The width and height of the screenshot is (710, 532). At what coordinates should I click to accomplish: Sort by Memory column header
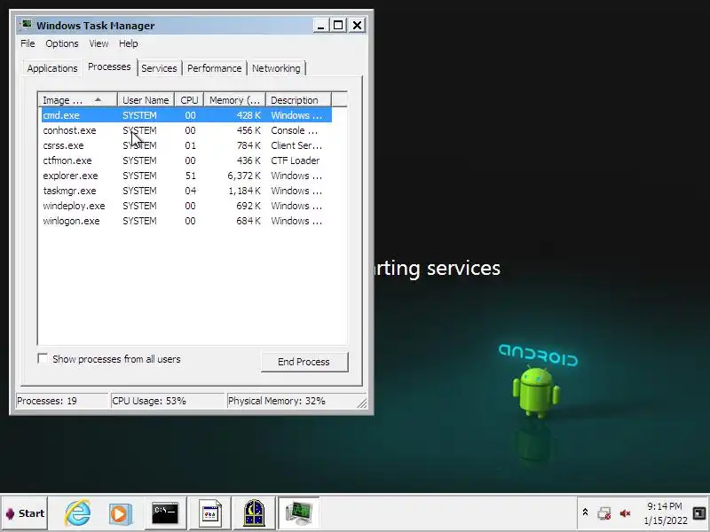pos(234,100)
